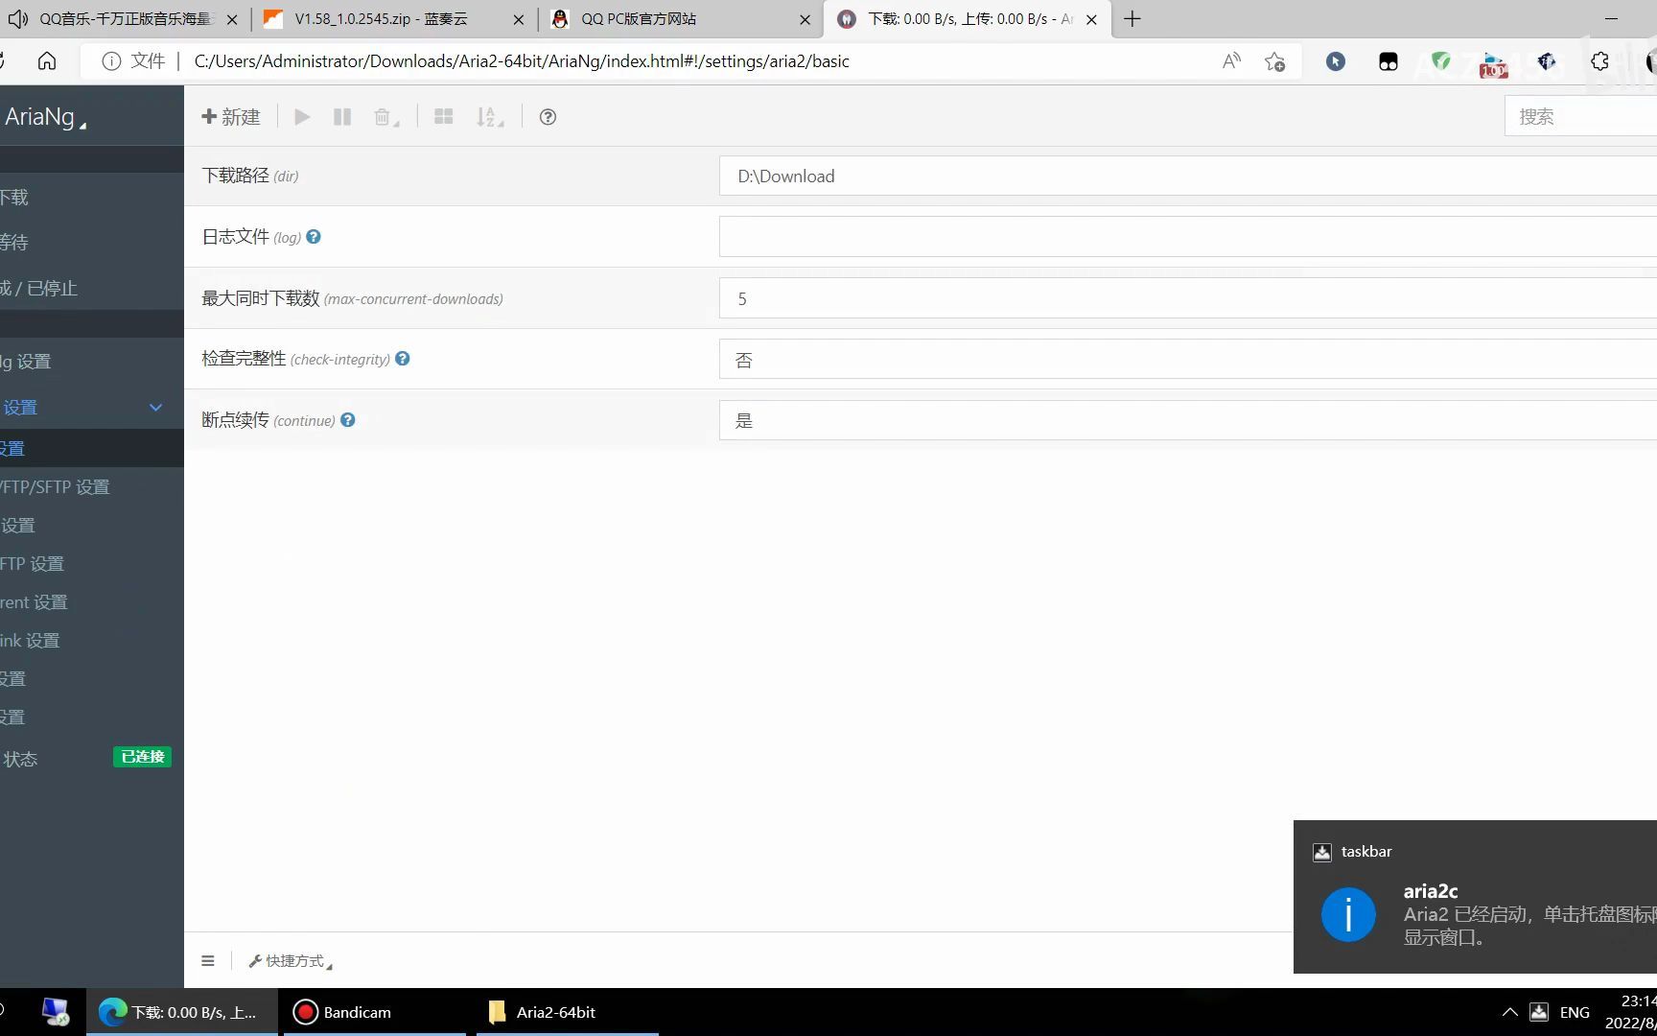The height and width of the screenshot is (1036, 1657).
Task: Click the toolbar help question mark icon
Action: click(548, 117)
